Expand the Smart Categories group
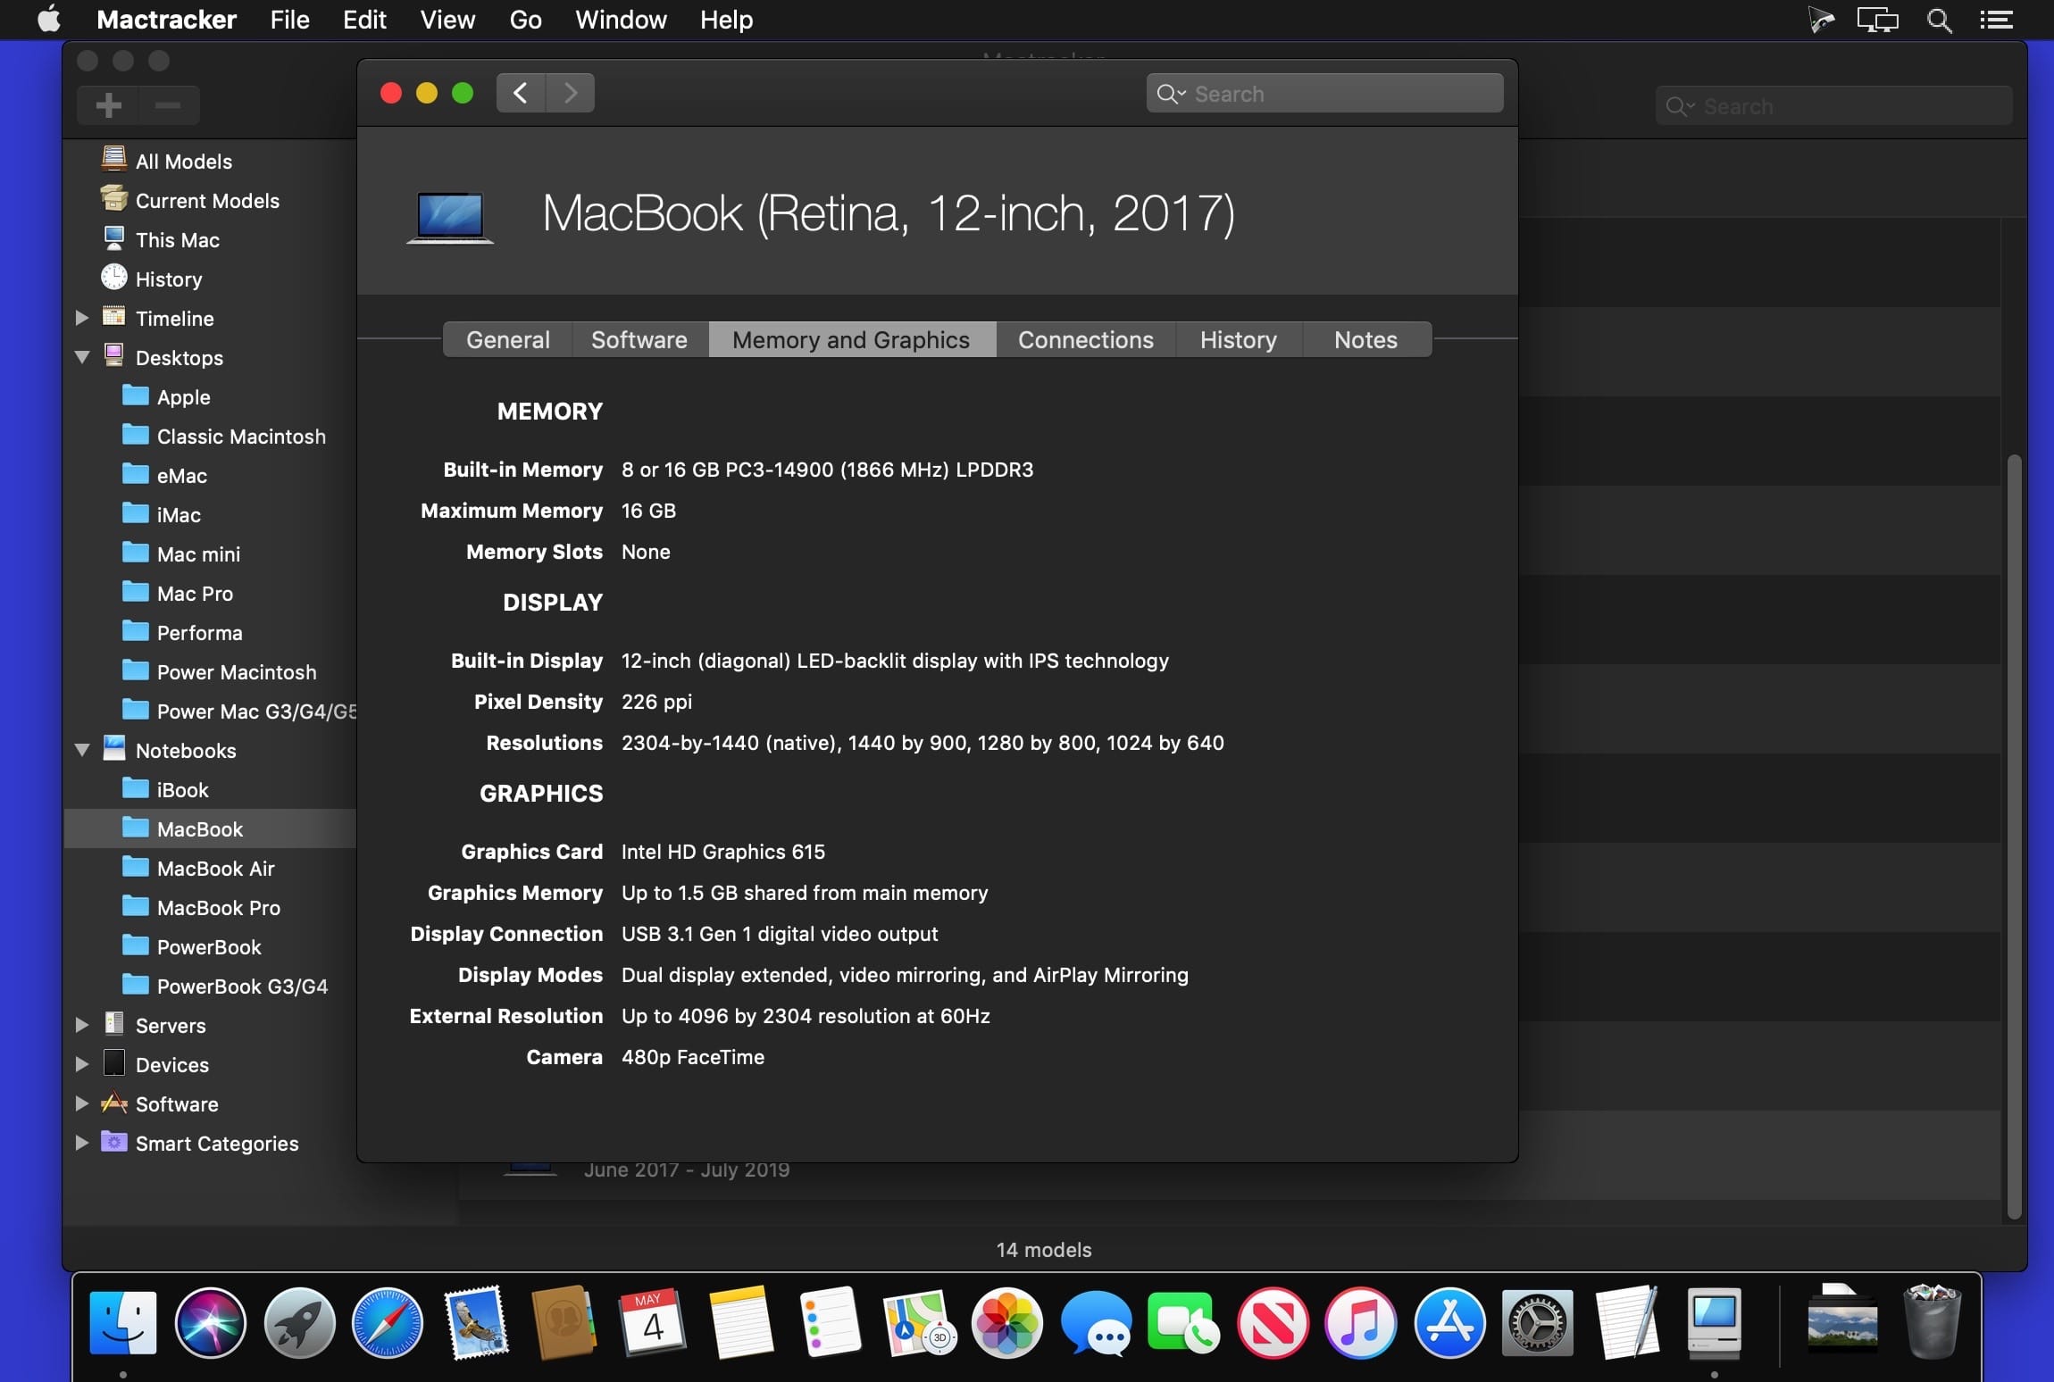The width and height of the screenshot is (2054, 1382). (82, 1144)
